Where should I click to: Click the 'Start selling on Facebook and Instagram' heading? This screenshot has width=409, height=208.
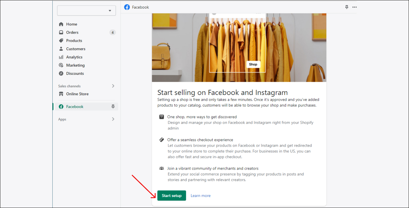(x=223, y=93)
